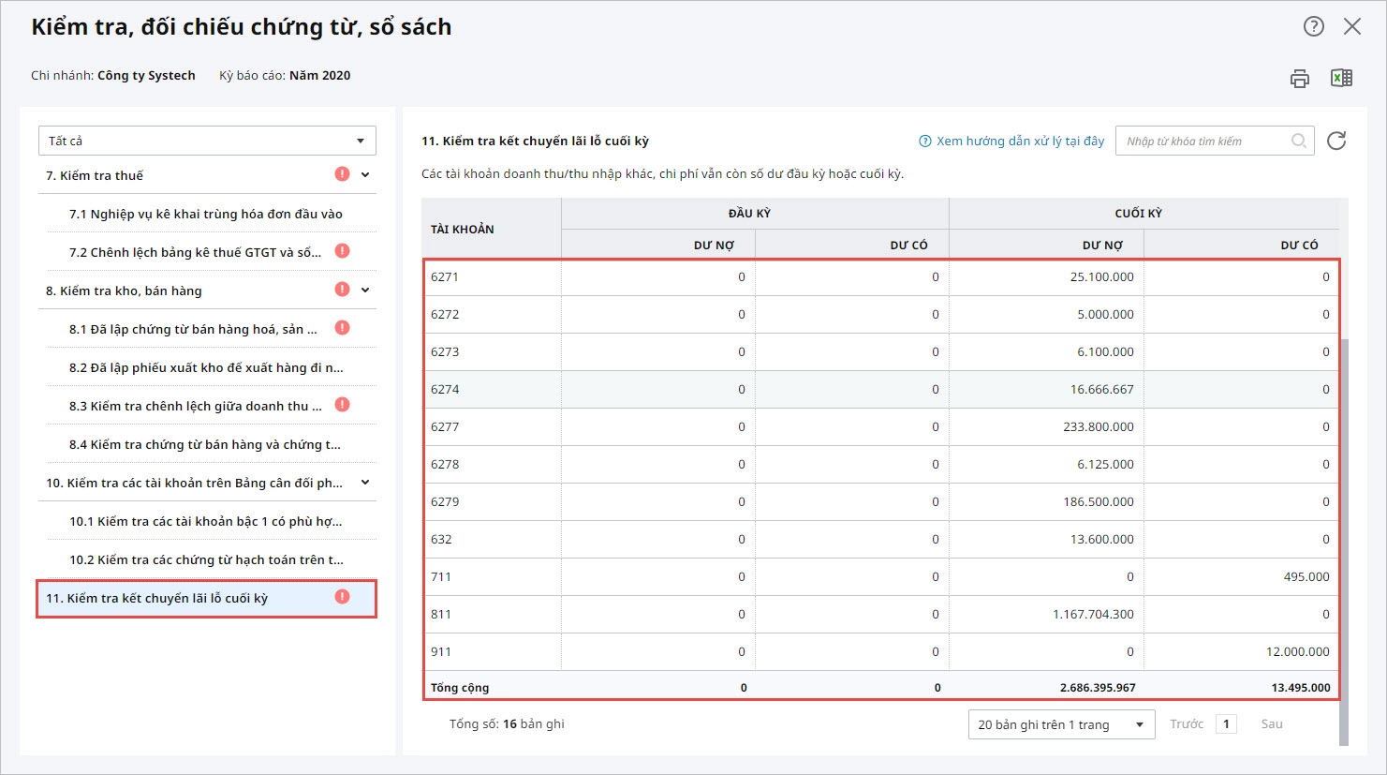This screenshot has width=1387, height=775.
Task: Click page number 1 box
Action: (1226, 723)
